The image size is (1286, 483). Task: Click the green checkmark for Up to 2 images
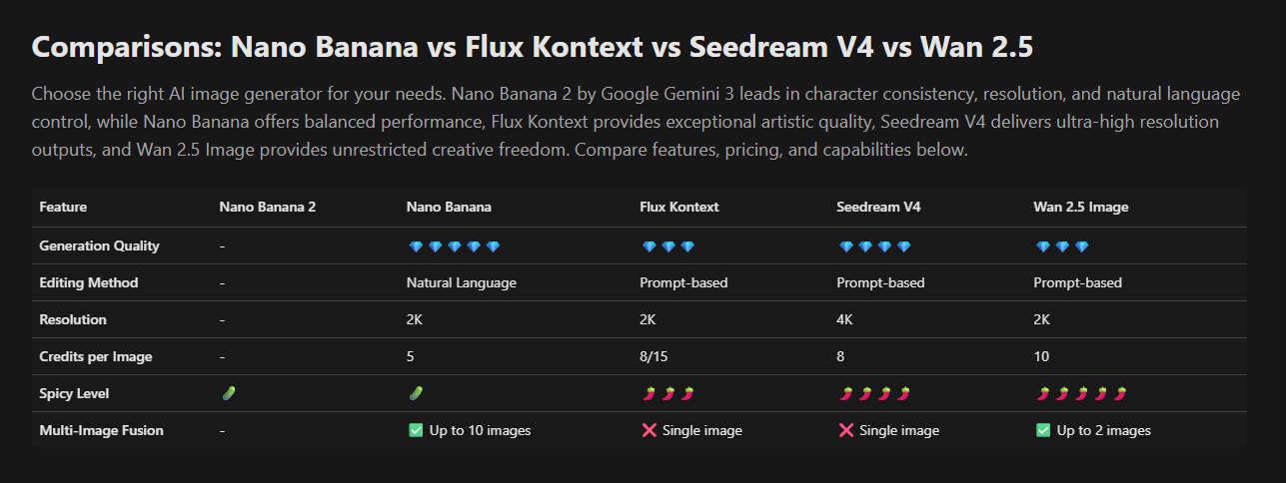[1043, 430]
